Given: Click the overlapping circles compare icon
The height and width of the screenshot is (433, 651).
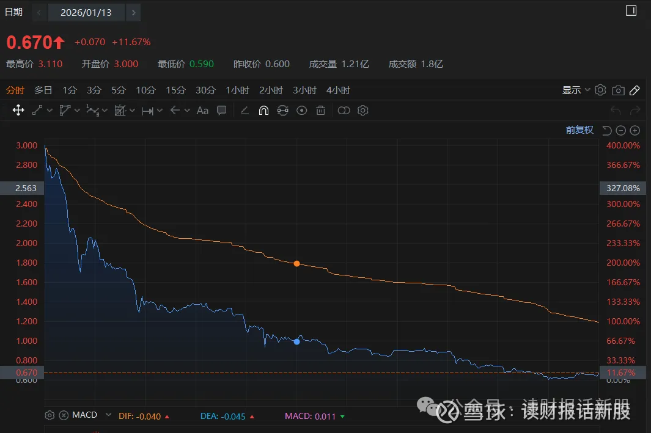Looking at the screenshot, I should pos(344,111).
